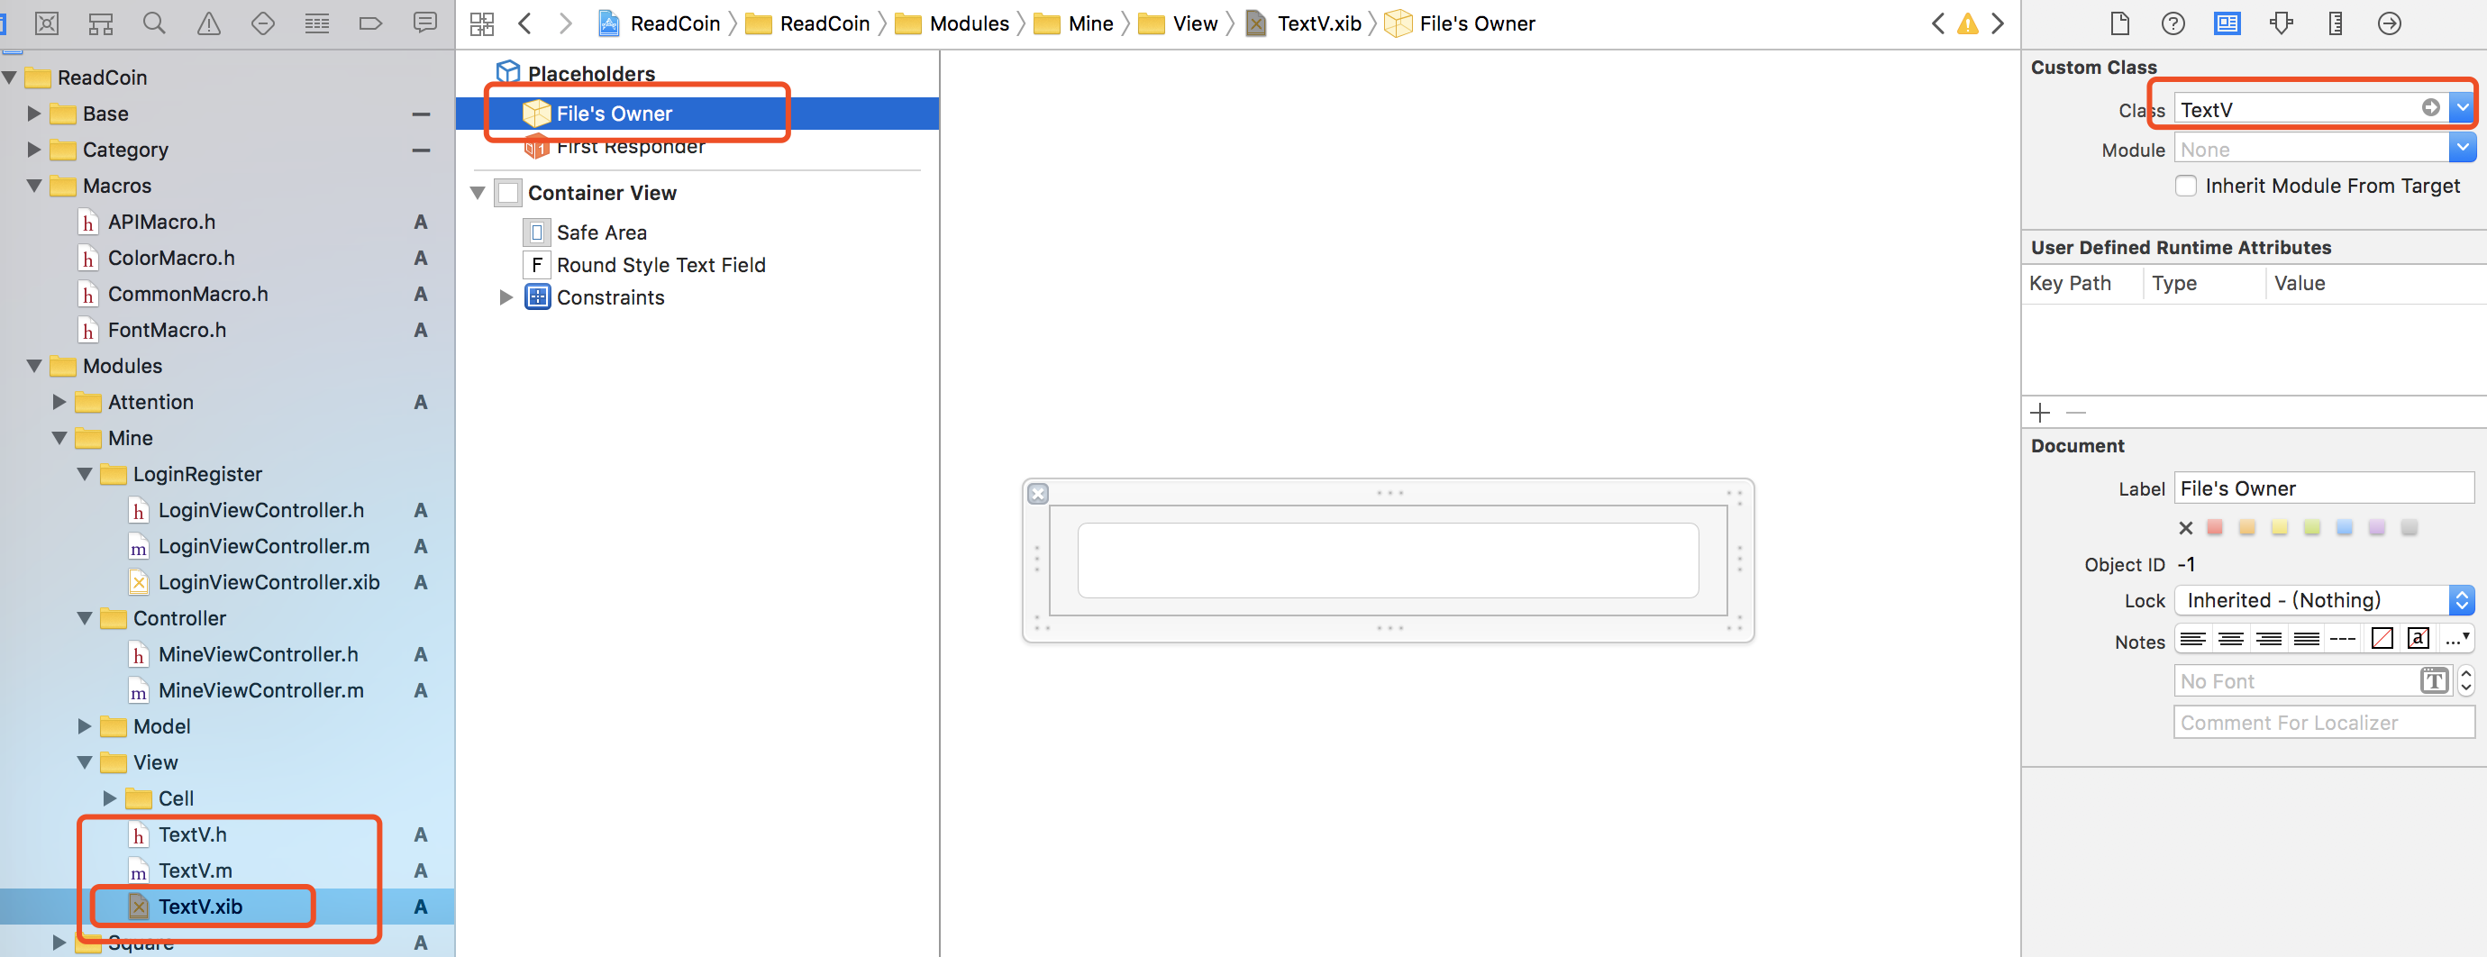The image size is (2487, 957).
Task: Click the Comment For Localizer field
Action: tap(2324, 724)
